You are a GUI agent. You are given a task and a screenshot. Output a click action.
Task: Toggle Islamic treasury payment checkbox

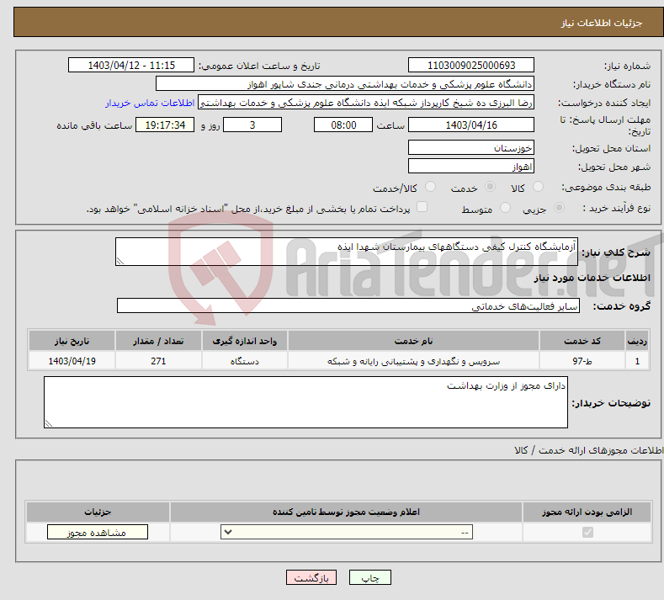pos(422,207)
